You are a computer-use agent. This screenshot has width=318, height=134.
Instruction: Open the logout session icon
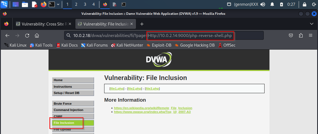[x=314, y=4]
